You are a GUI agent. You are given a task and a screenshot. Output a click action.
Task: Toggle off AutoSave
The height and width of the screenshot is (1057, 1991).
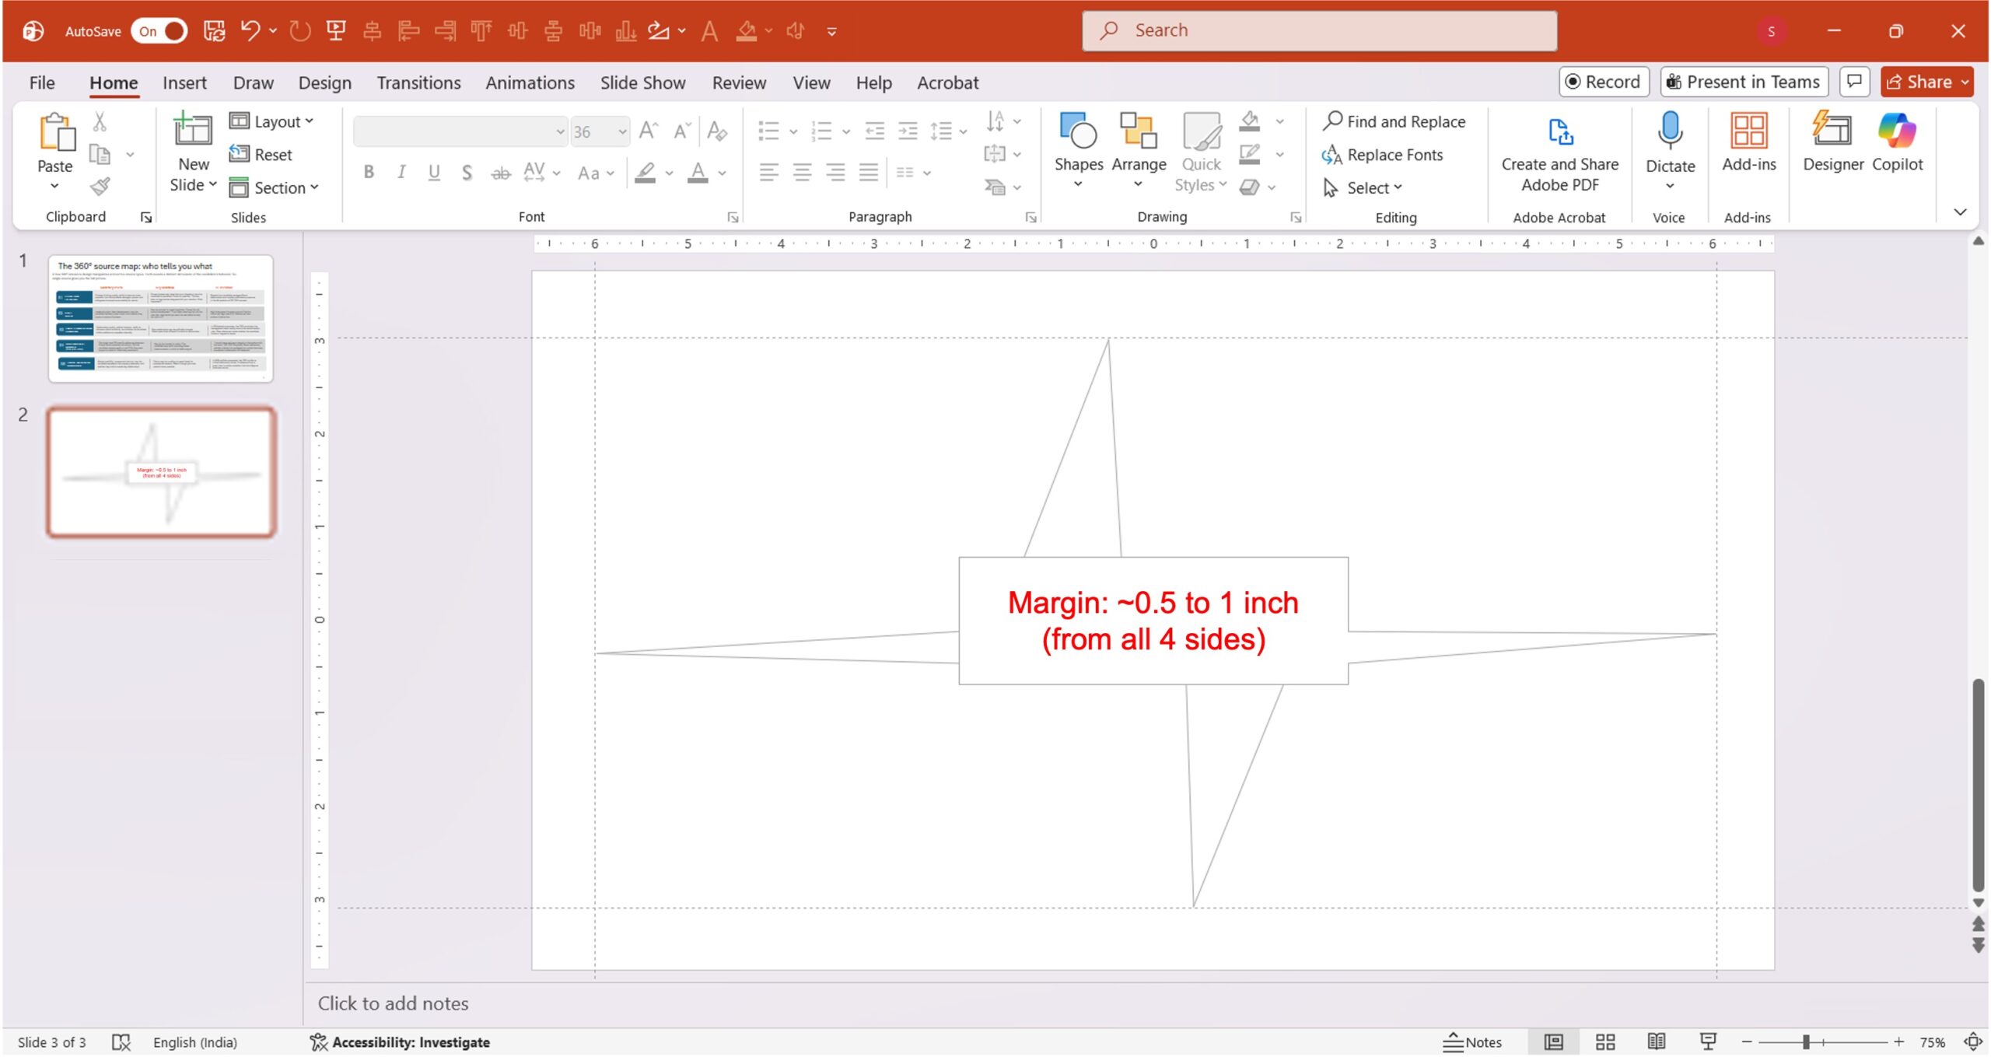[x=159, y=31]
